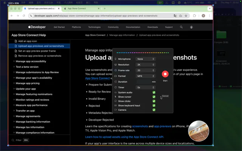242x151 pixels.
Task: Open the App Store Connect API upload link
Action: coord(124,137)
